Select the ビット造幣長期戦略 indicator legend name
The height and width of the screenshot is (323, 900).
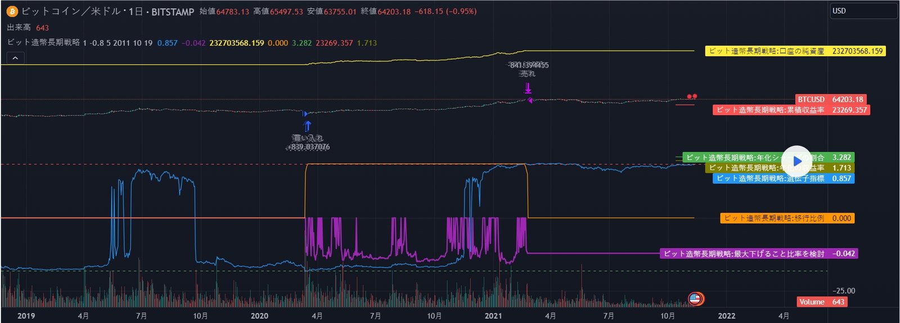43,43
